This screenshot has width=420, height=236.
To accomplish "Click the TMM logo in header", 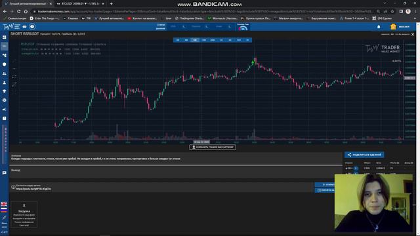I will (x=11, y=26).
